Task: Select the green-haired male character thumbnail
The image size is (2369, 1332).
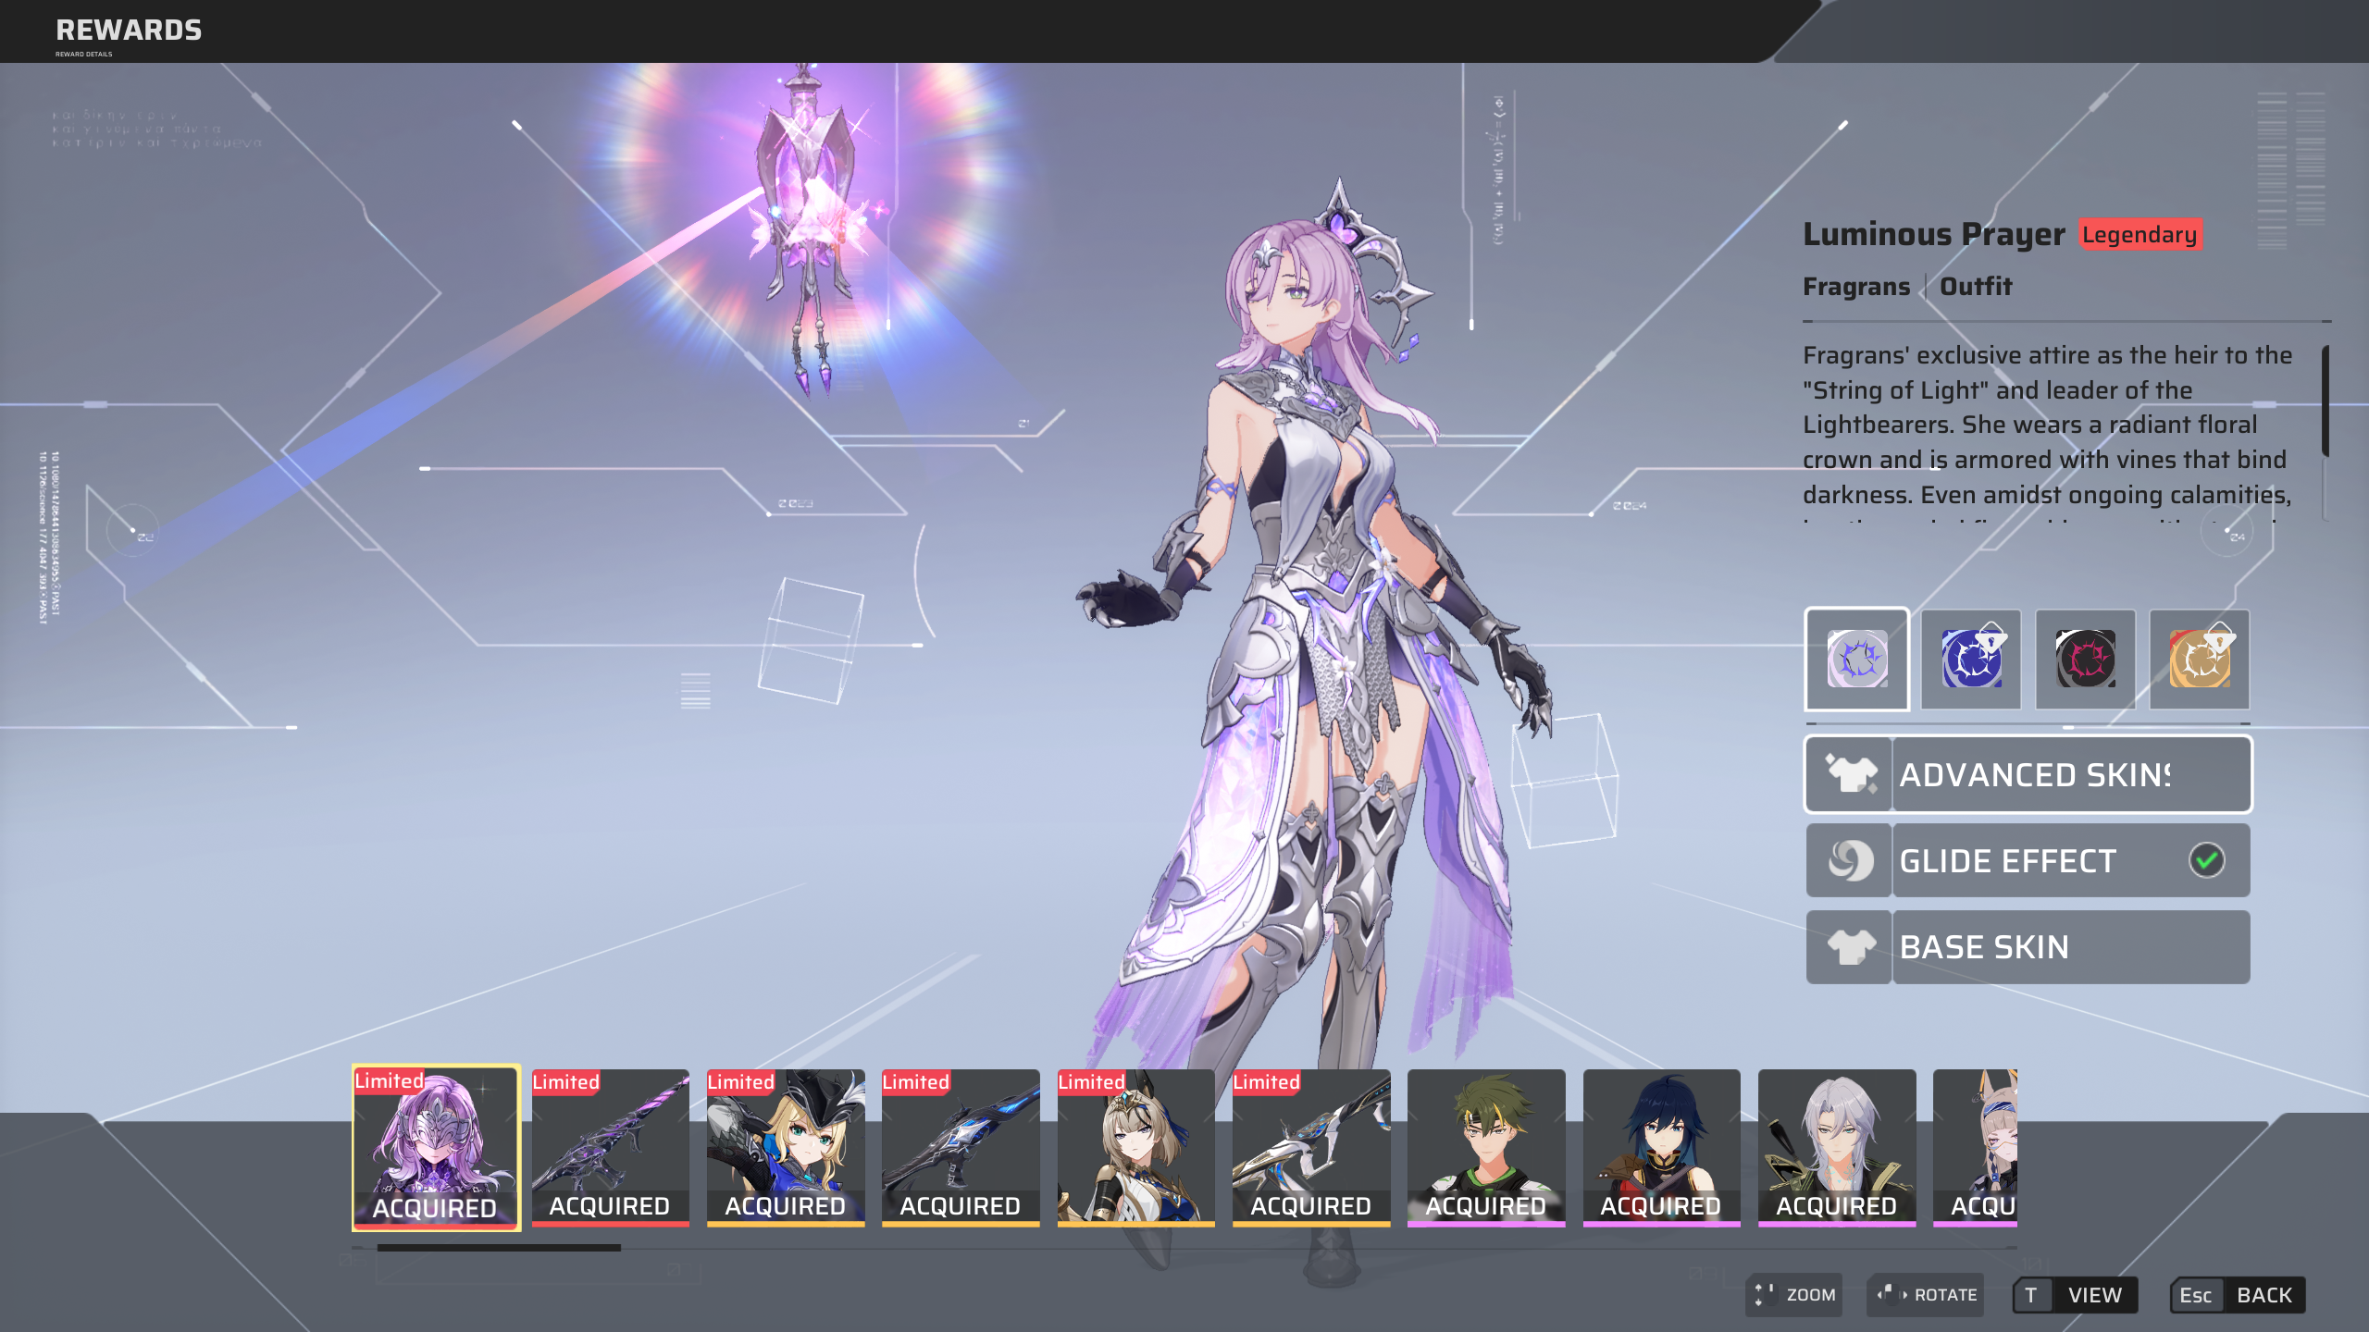Action: tap(1485, 1147)
